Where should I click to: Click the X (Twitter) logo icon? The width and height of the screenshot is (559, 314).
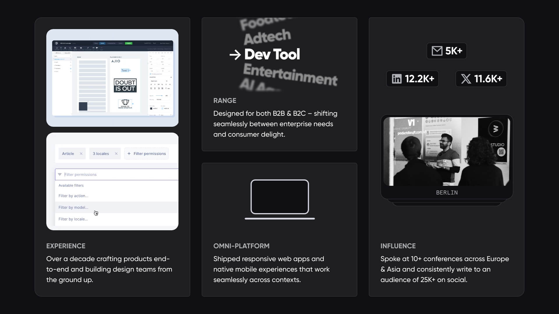[466, 79]
